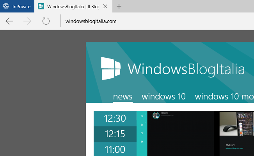
Task: Click the site favicon in the tab
Action: pyautogui.click(x=41, y=6)
